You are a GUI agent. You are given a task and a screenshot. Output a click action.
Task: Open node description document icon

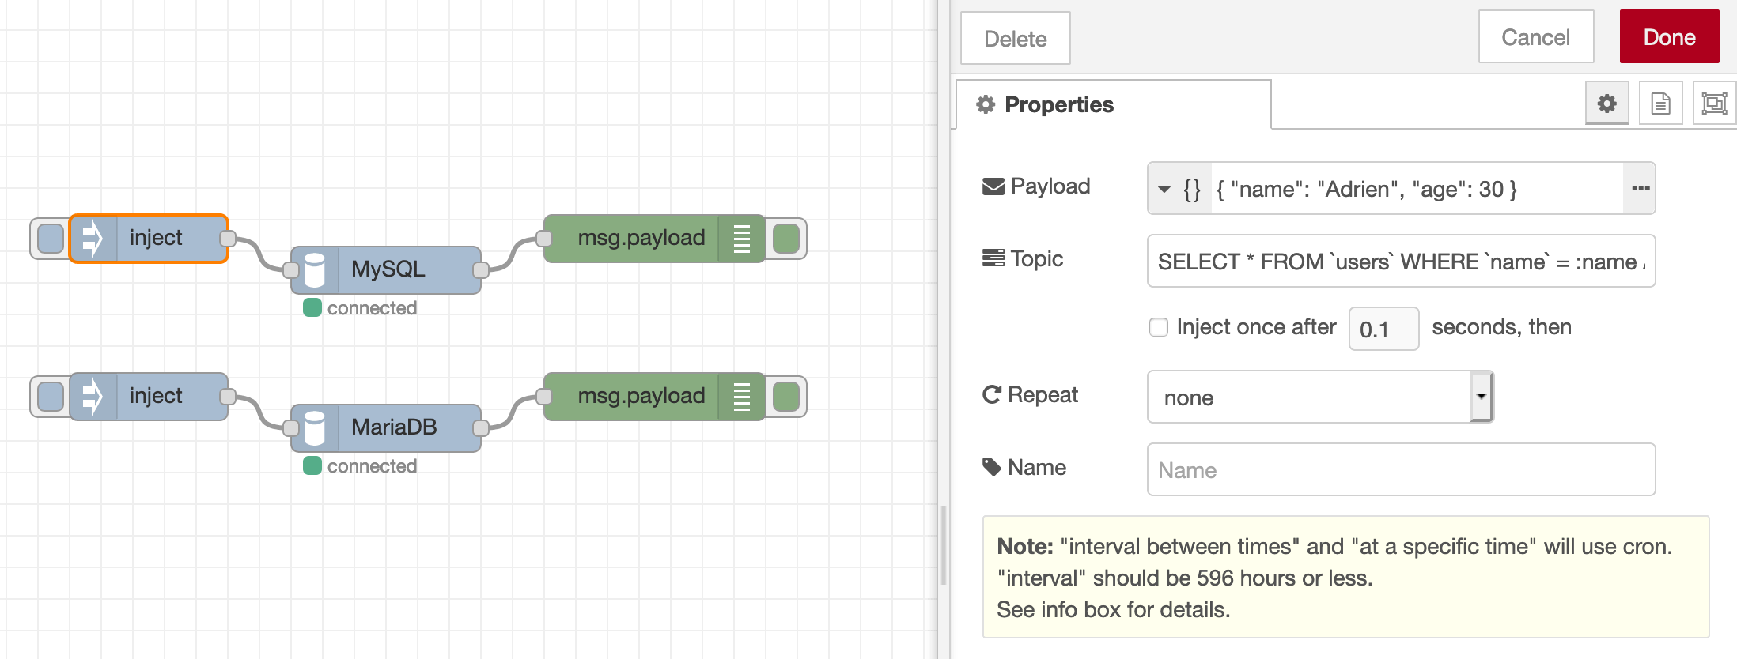pos(1660,104)
